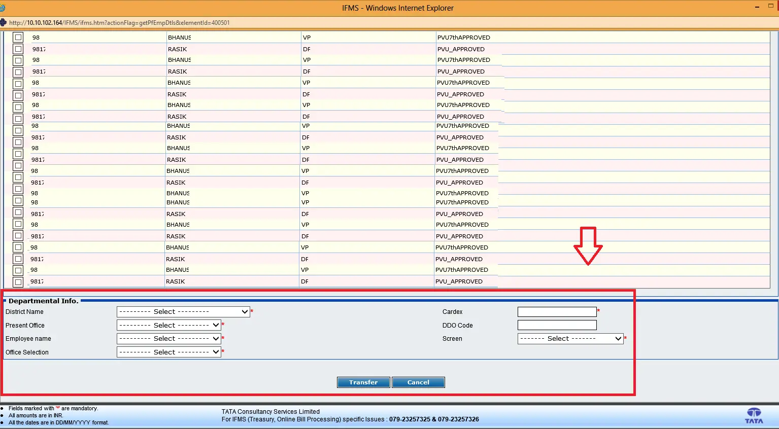Expand the Employee name select list

point(169,338)
